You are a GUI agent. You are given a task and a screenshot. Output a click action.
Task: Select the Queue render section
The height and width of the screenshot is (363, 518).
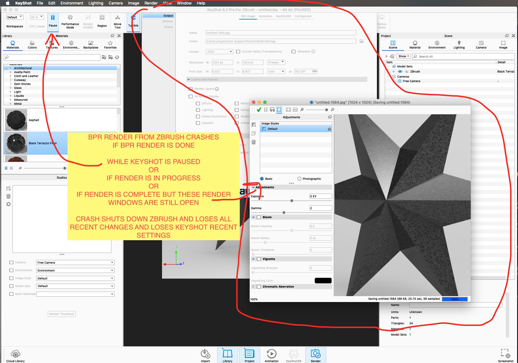pyautogui.click(x=169, y=27)
